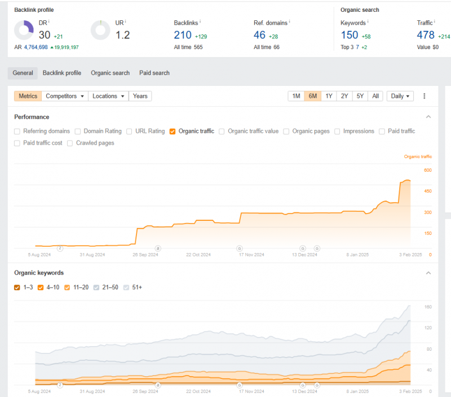Click the Traffic metric info icon
The image size is (451, 397).
pyautogui.click(x=435, y=21)
